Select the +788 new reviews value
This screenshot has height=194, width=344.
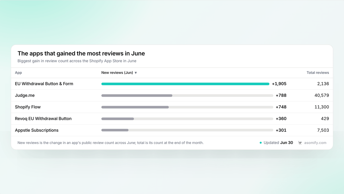[x=281, y=95]
